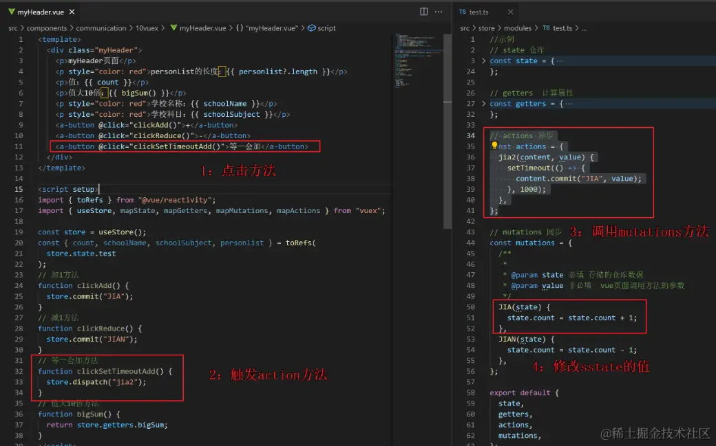716x446 pixels.
Task: Click the TS file icon in the test.ts breadcrumb
Action: 546,27
